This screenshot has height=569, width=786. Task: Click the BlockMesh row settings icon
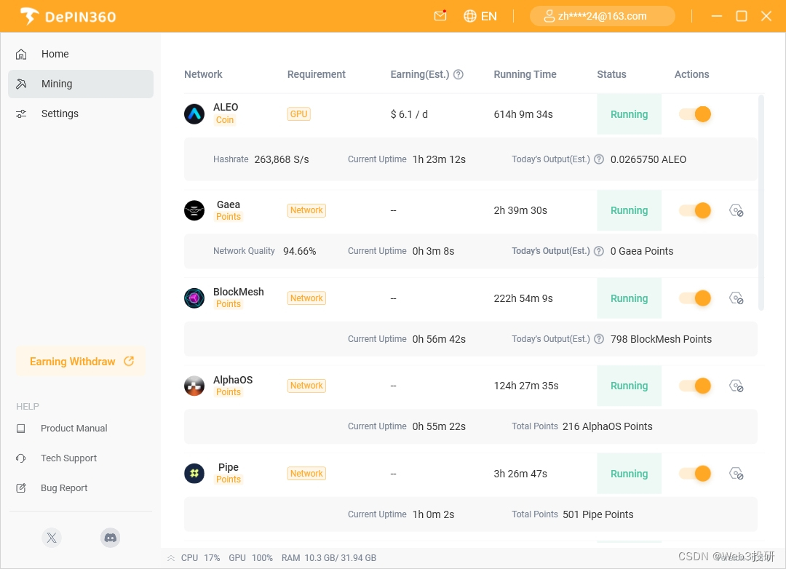click(x=736, y=298)
